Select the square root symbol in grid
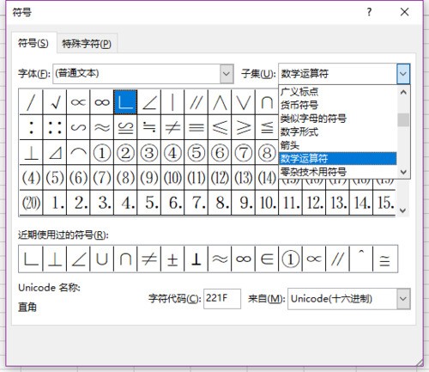 [x=55, y=102]
